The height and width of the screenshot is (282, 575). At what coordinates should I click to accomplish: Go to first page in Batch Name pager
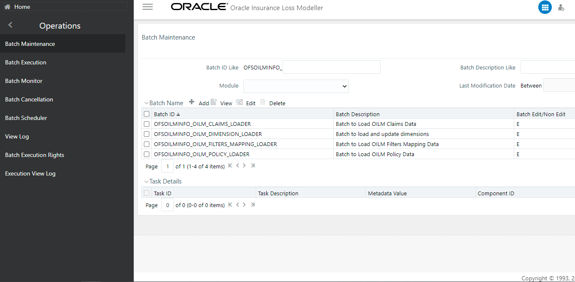pos(230,166)
